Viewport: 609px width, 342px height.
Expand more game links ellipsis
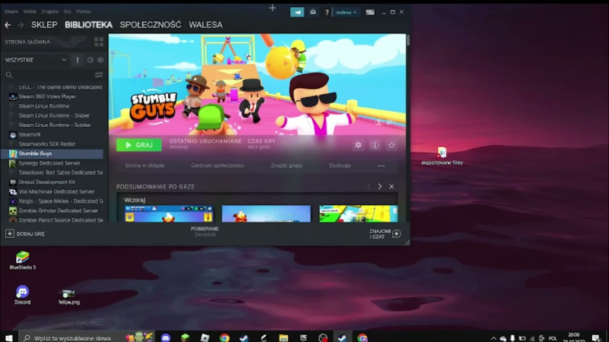click(381, 166)
